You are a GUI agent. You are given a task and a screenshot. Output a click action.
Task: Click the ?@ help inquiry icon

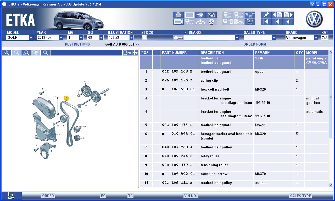(211, 15)
